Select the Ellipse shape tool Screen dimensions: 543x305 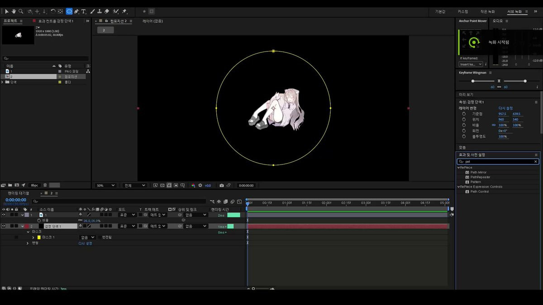(69, 11)
